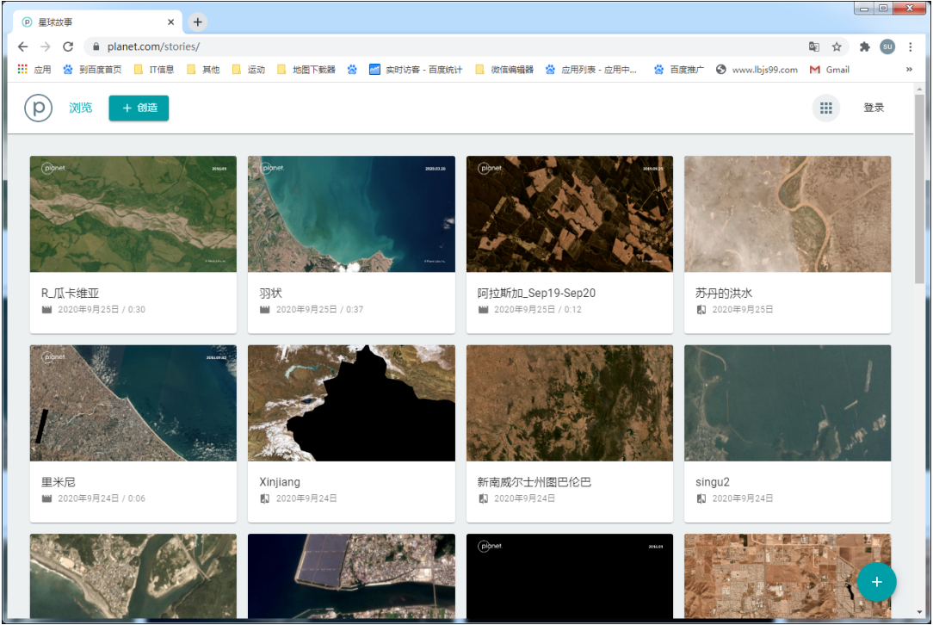Screen dimensions: 933x625
Task: Open a new browser tab
Action: [x=197, y=22]
